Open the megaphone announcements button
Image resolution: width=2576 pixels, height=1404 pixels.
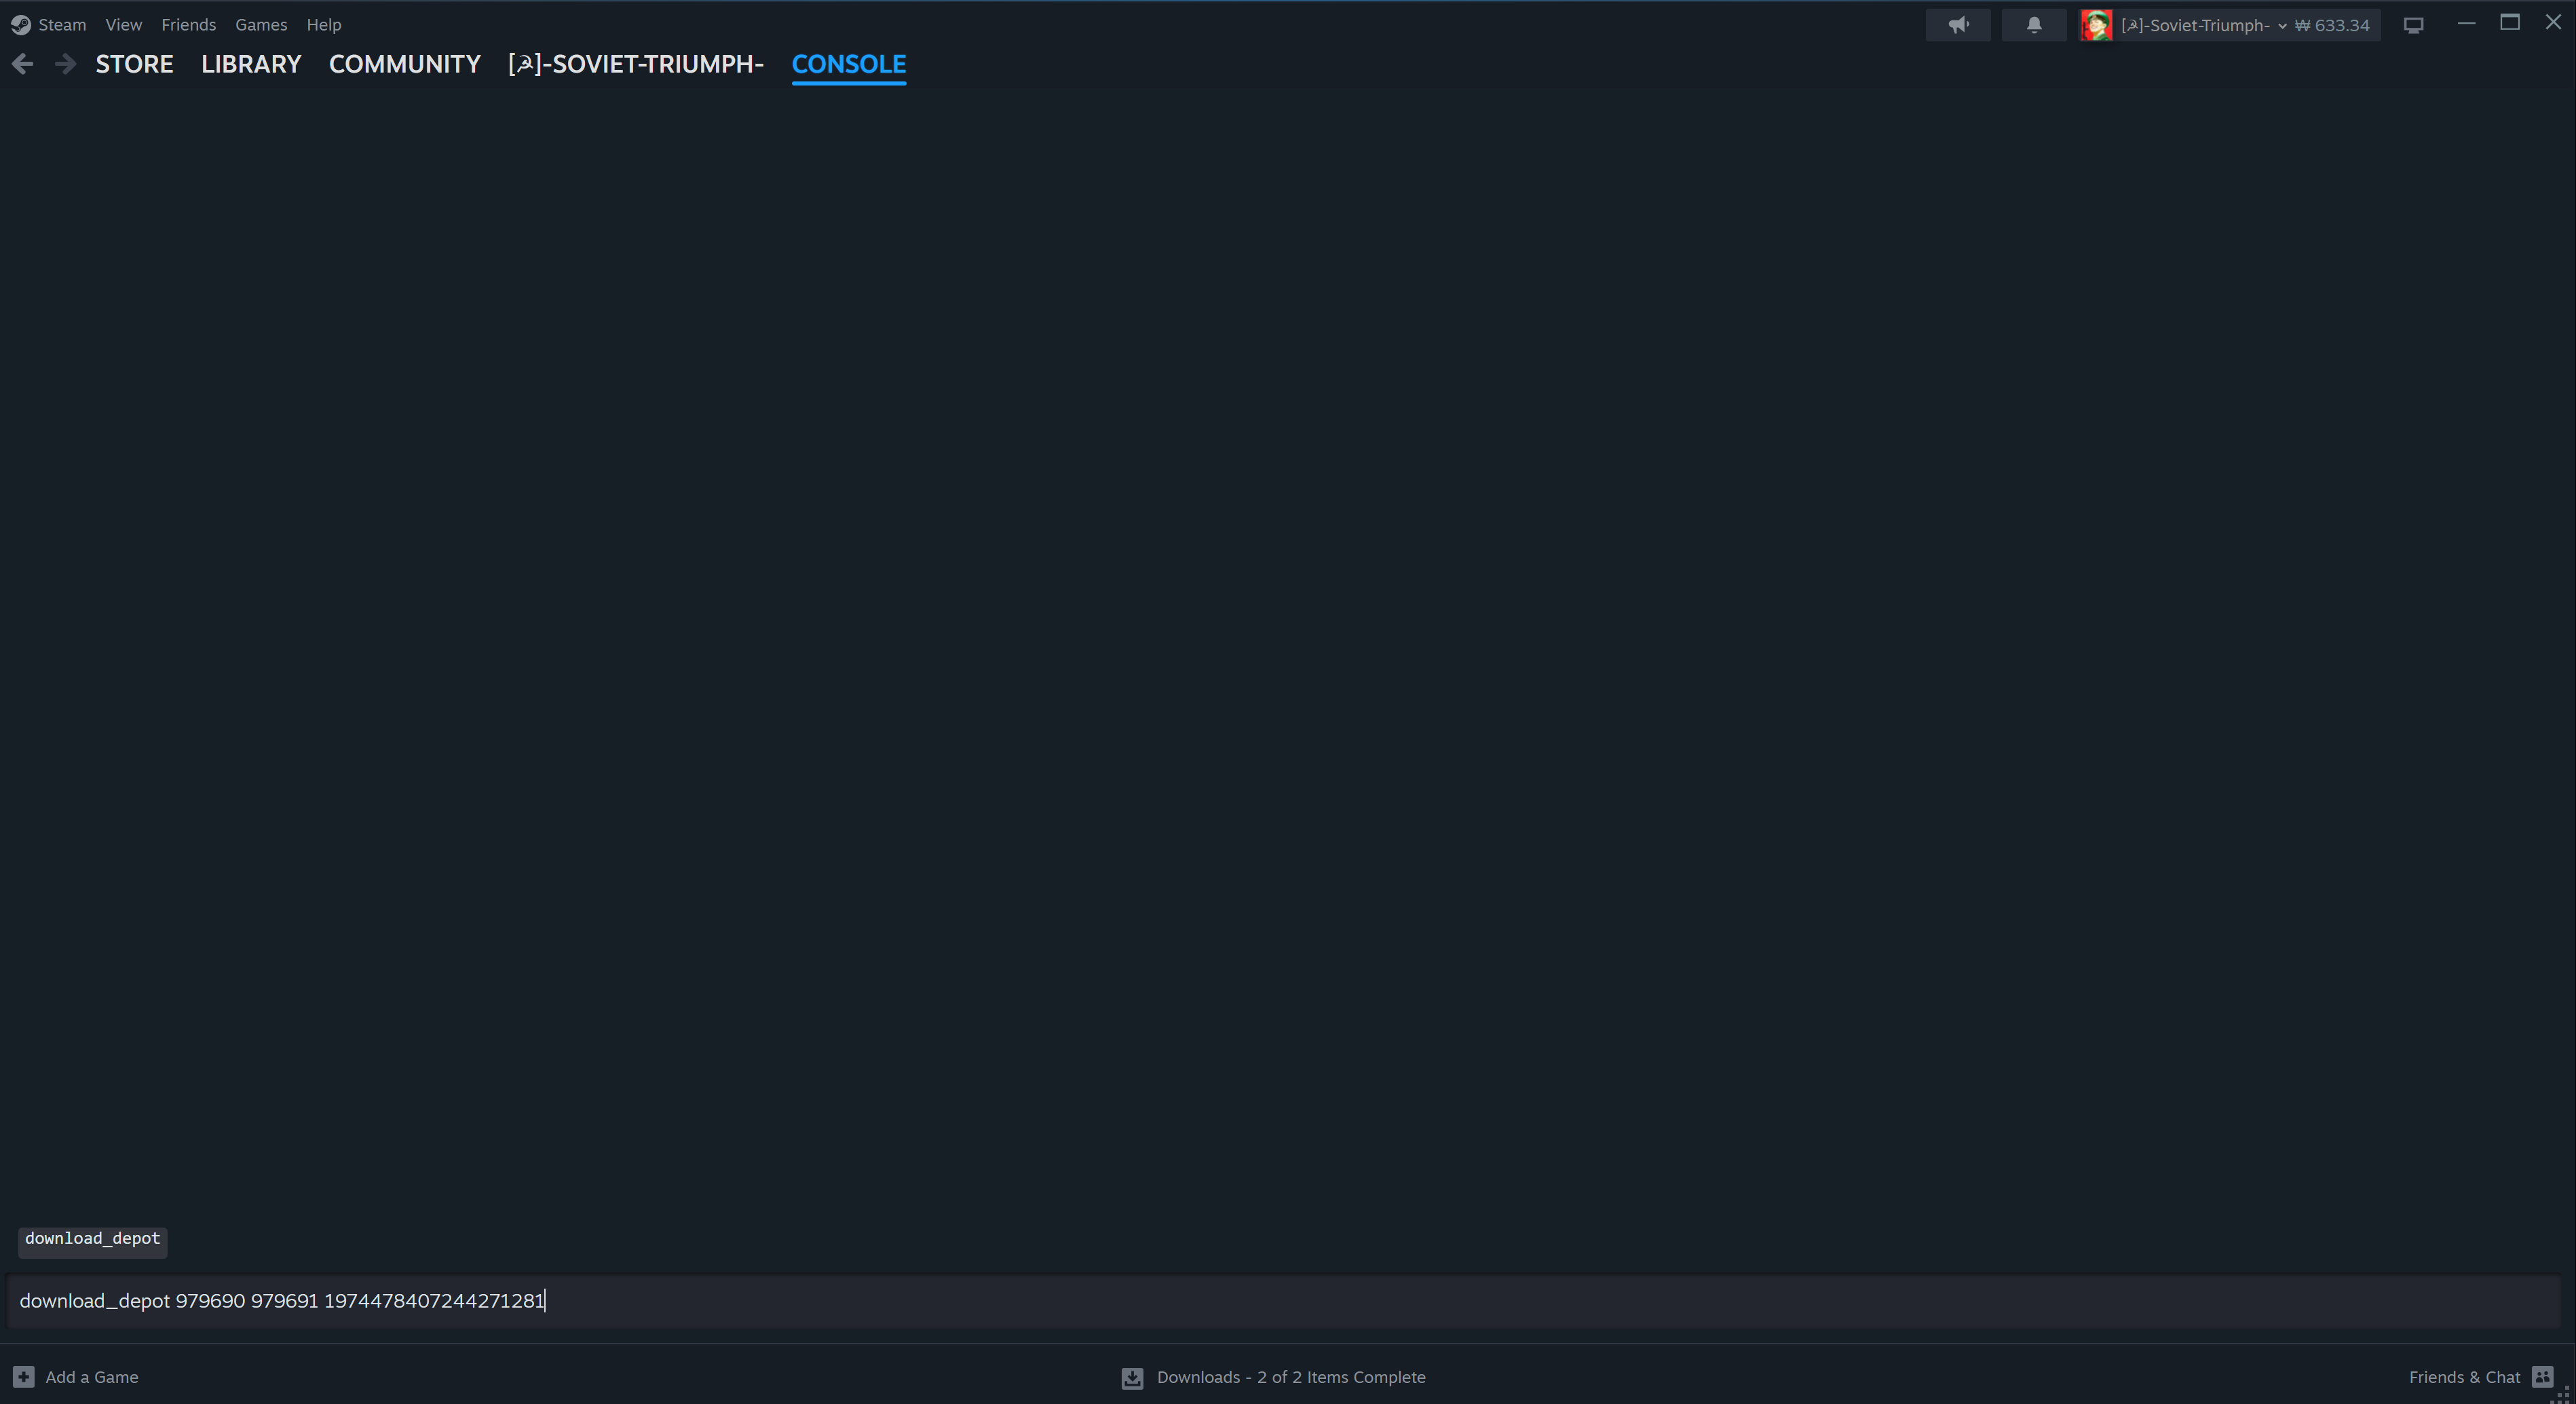pos(1958,25)
